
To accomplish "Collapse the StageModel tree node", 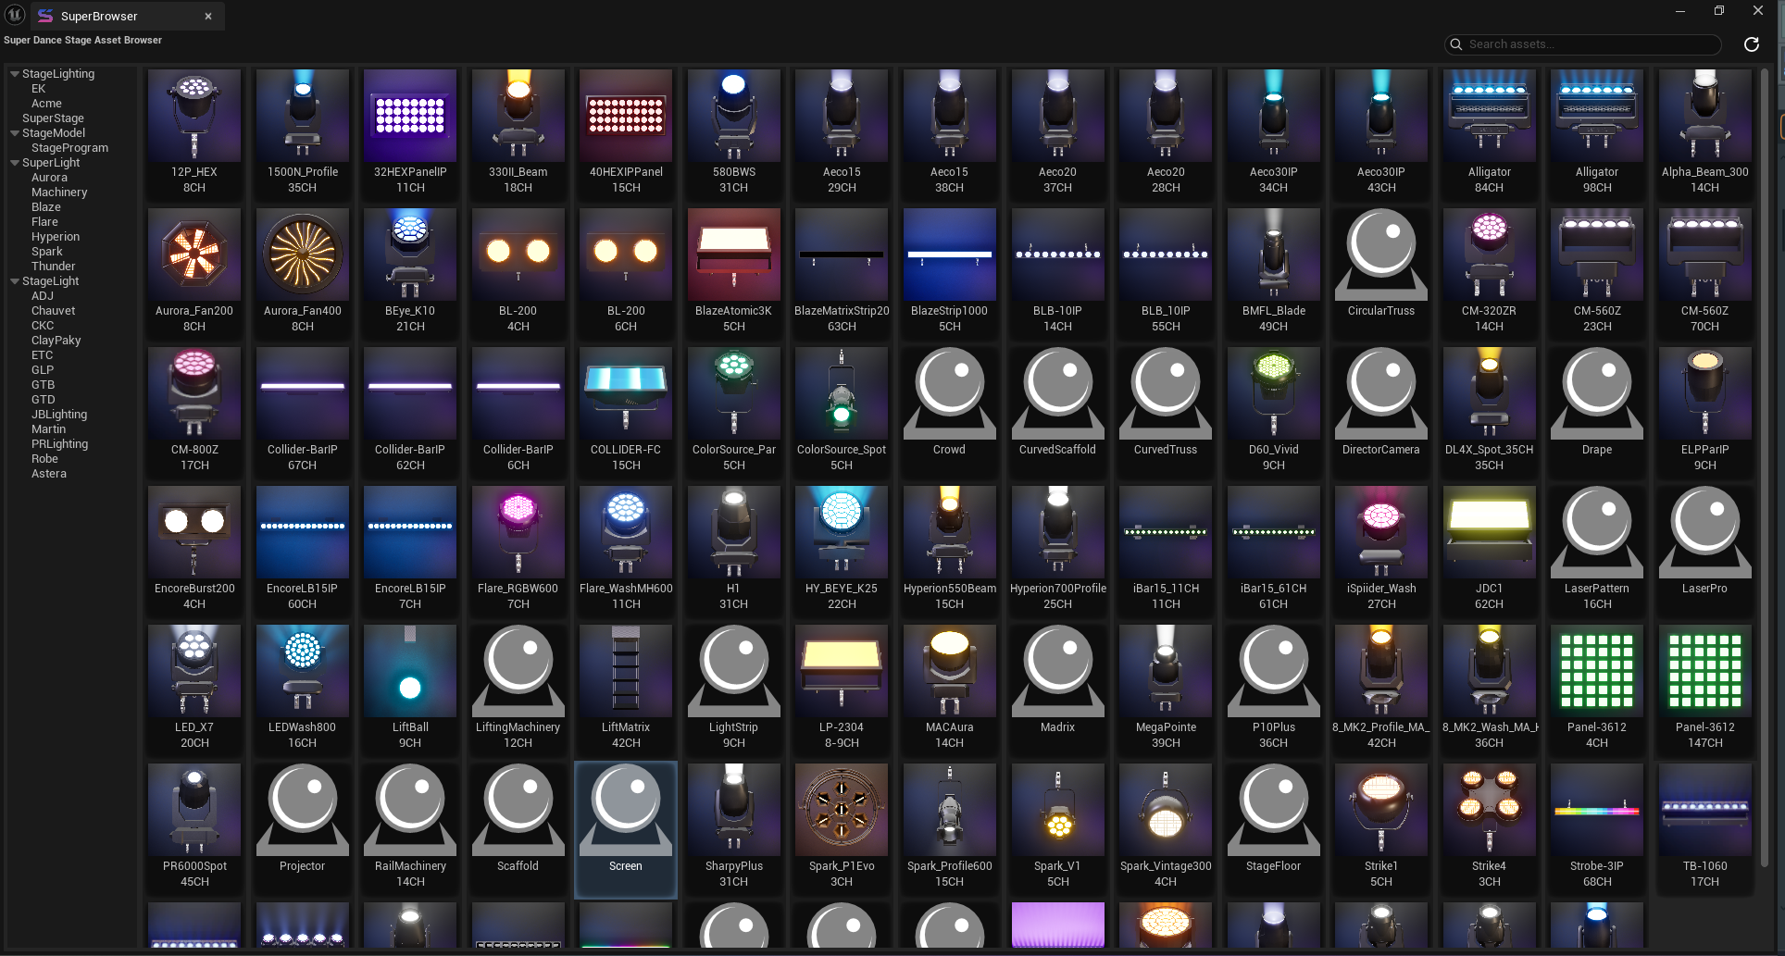I will 14,133.
